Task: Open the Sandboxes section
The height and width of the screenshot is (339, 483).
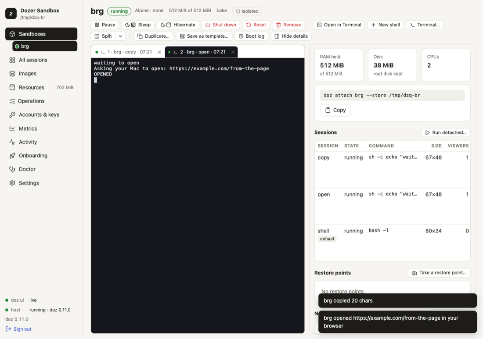Action: (41, 34)
